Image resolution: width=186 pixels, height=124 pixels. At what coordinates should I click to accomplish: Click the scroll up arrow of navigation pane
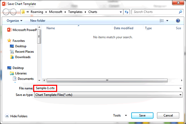[39, 27]
